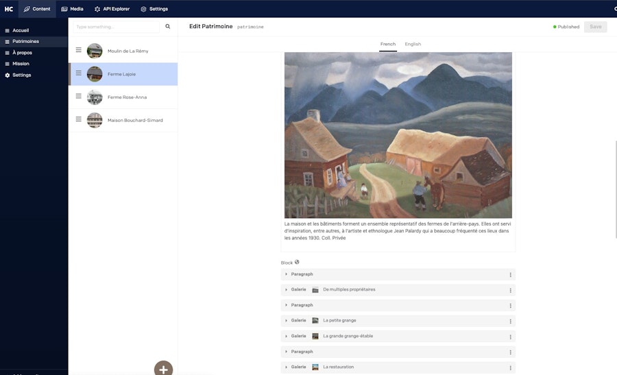Click the HC logo icon
617x375 pixels.
(9, 9)
